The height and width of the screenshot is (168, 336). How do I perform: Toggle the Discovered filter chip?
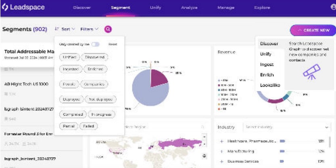[x=94, y=57]
